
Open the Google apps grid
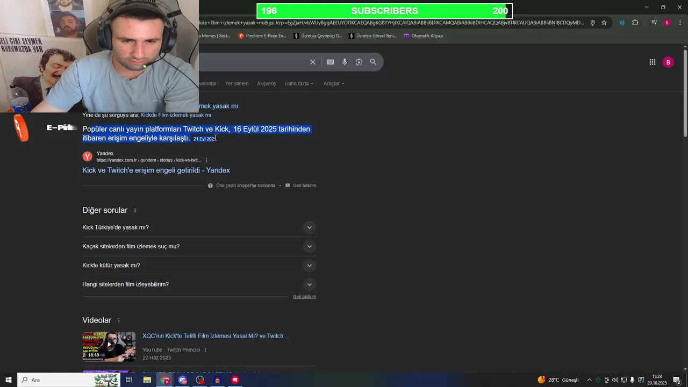[653, 62]
